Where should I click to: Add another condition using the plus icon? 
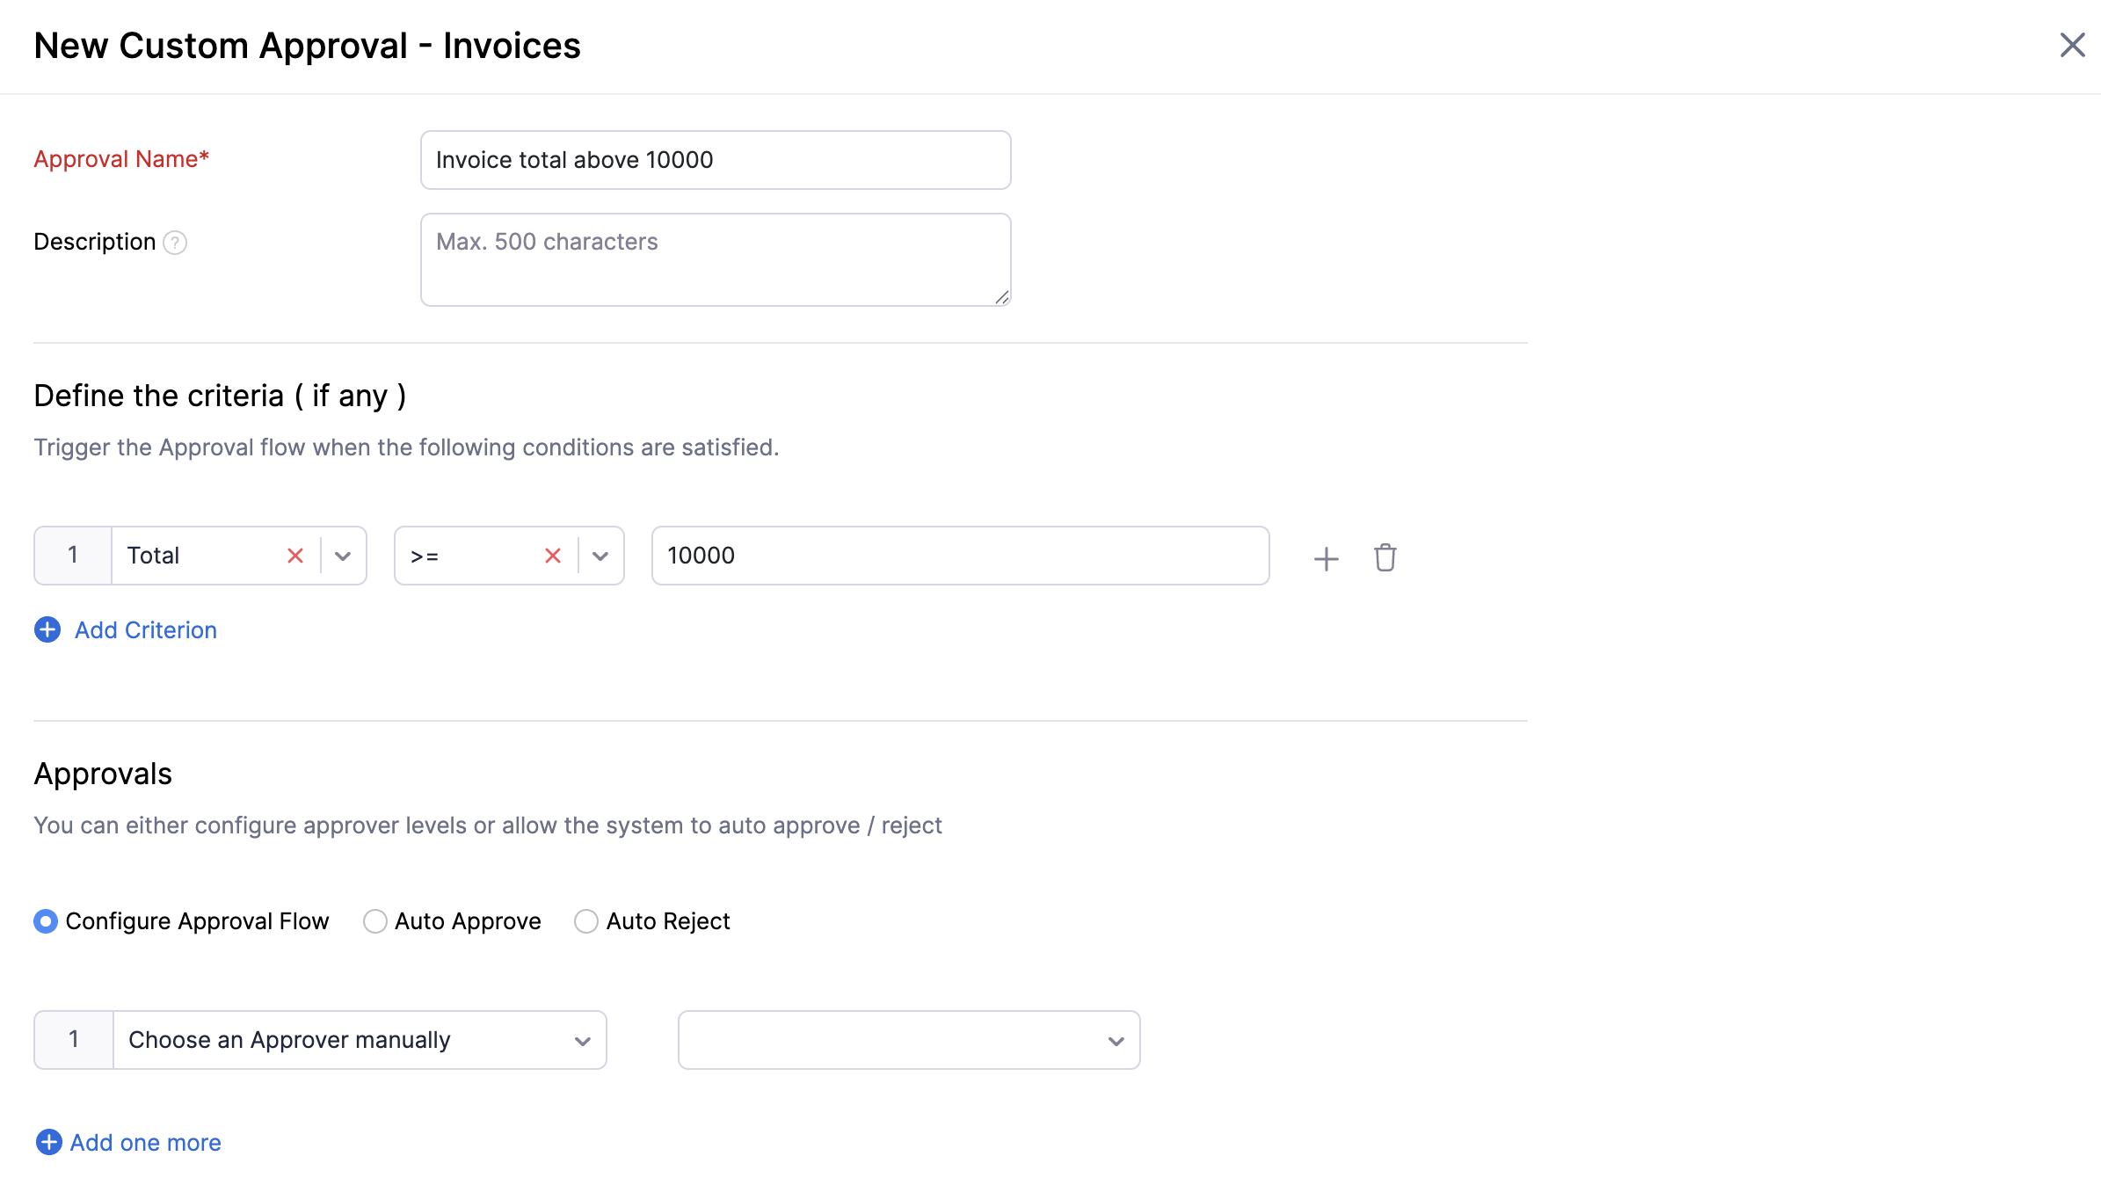coord(1326,557)
